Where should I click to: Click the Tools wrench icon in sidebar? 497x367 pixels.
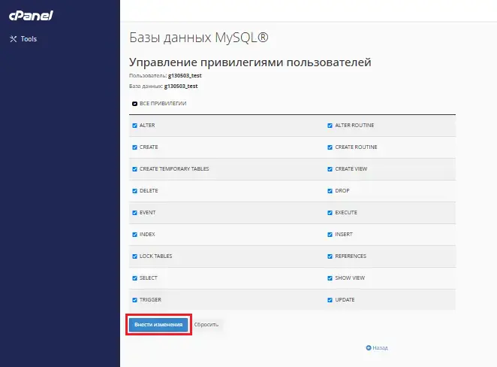13,39
